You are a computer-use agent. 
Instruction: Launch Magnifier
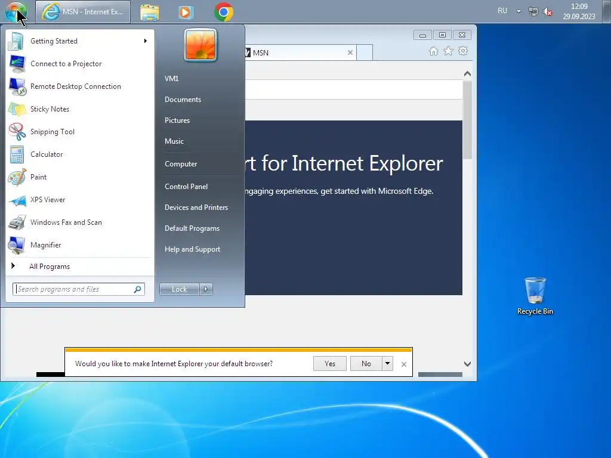(80, 245)
